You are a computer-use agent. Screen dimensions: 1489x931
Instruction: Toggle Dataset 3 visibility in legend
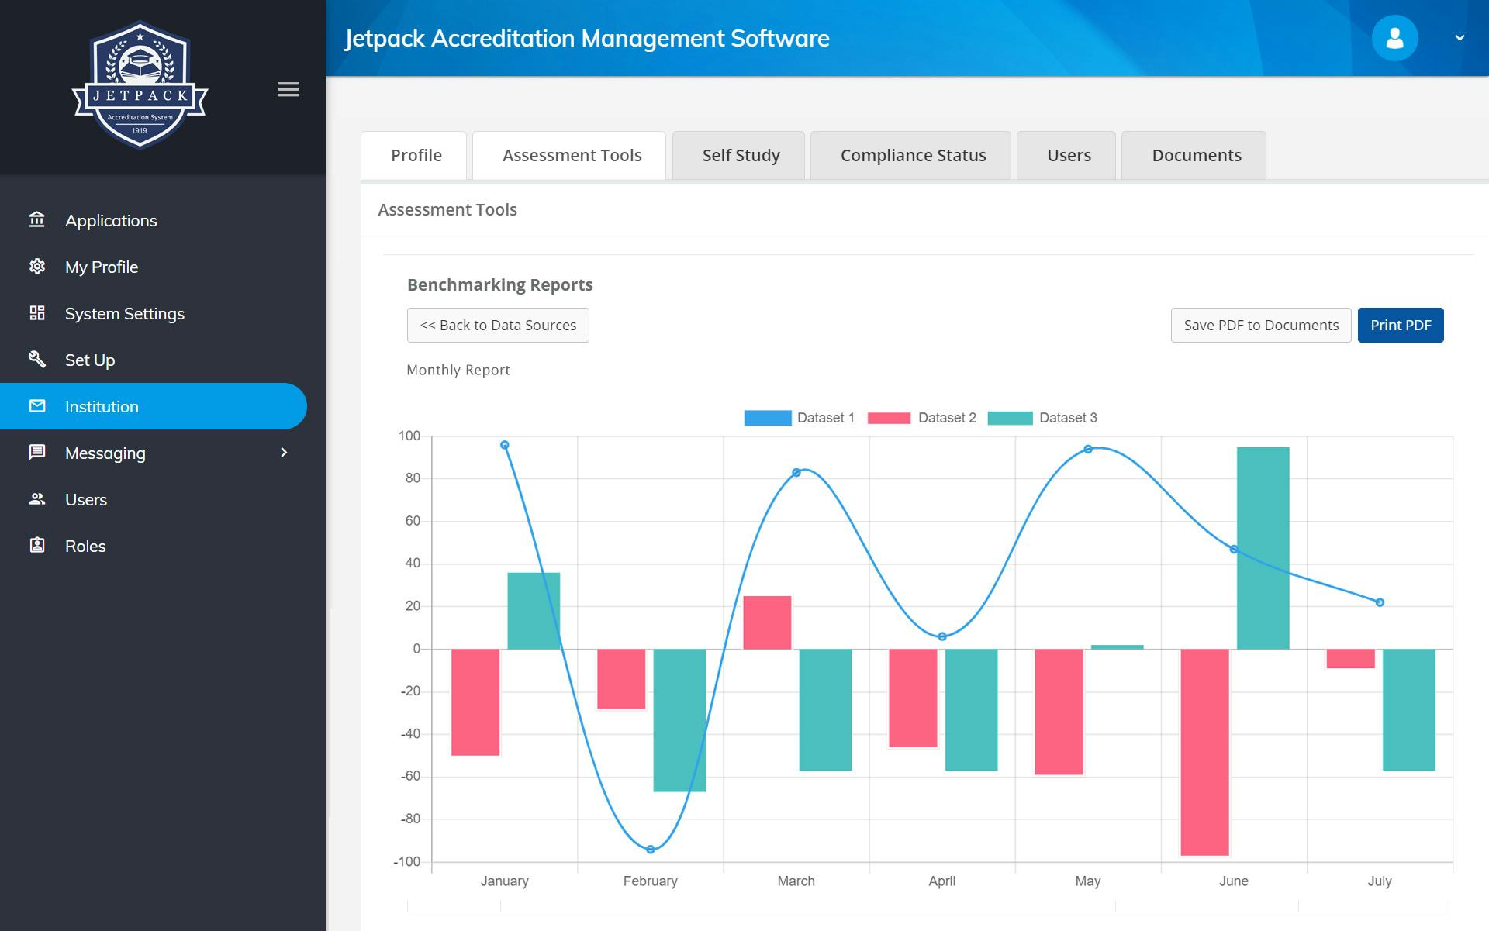click(1068, 418)
